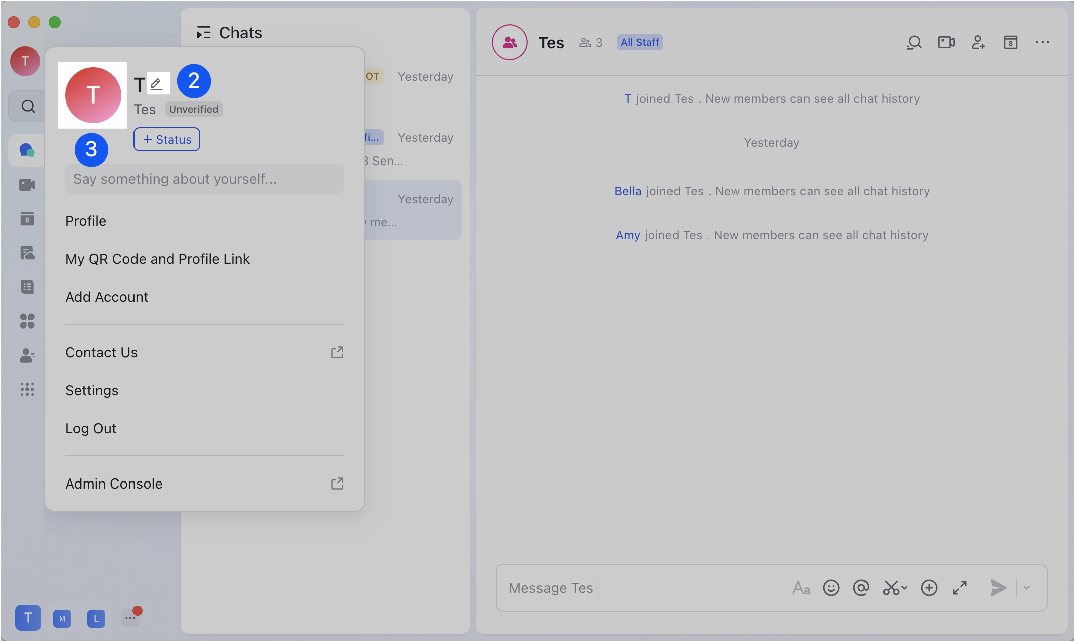Add a member to the group
Image resolution: width=1075 pixels, height=642 pixels.
click(x=978, y=42)
